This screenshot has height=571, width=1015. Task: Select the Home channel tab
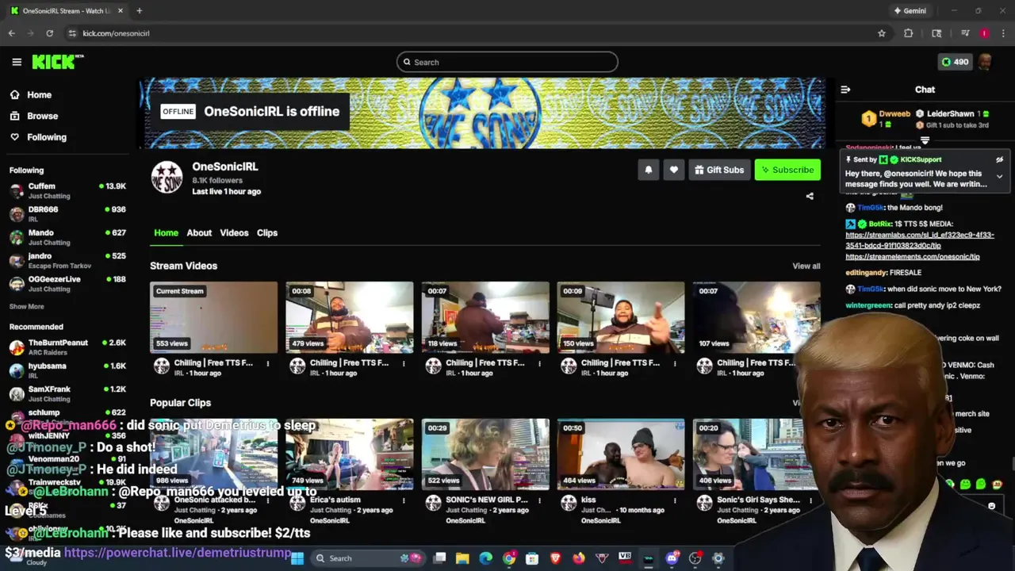pyautogui.click(x=166, y=232)
